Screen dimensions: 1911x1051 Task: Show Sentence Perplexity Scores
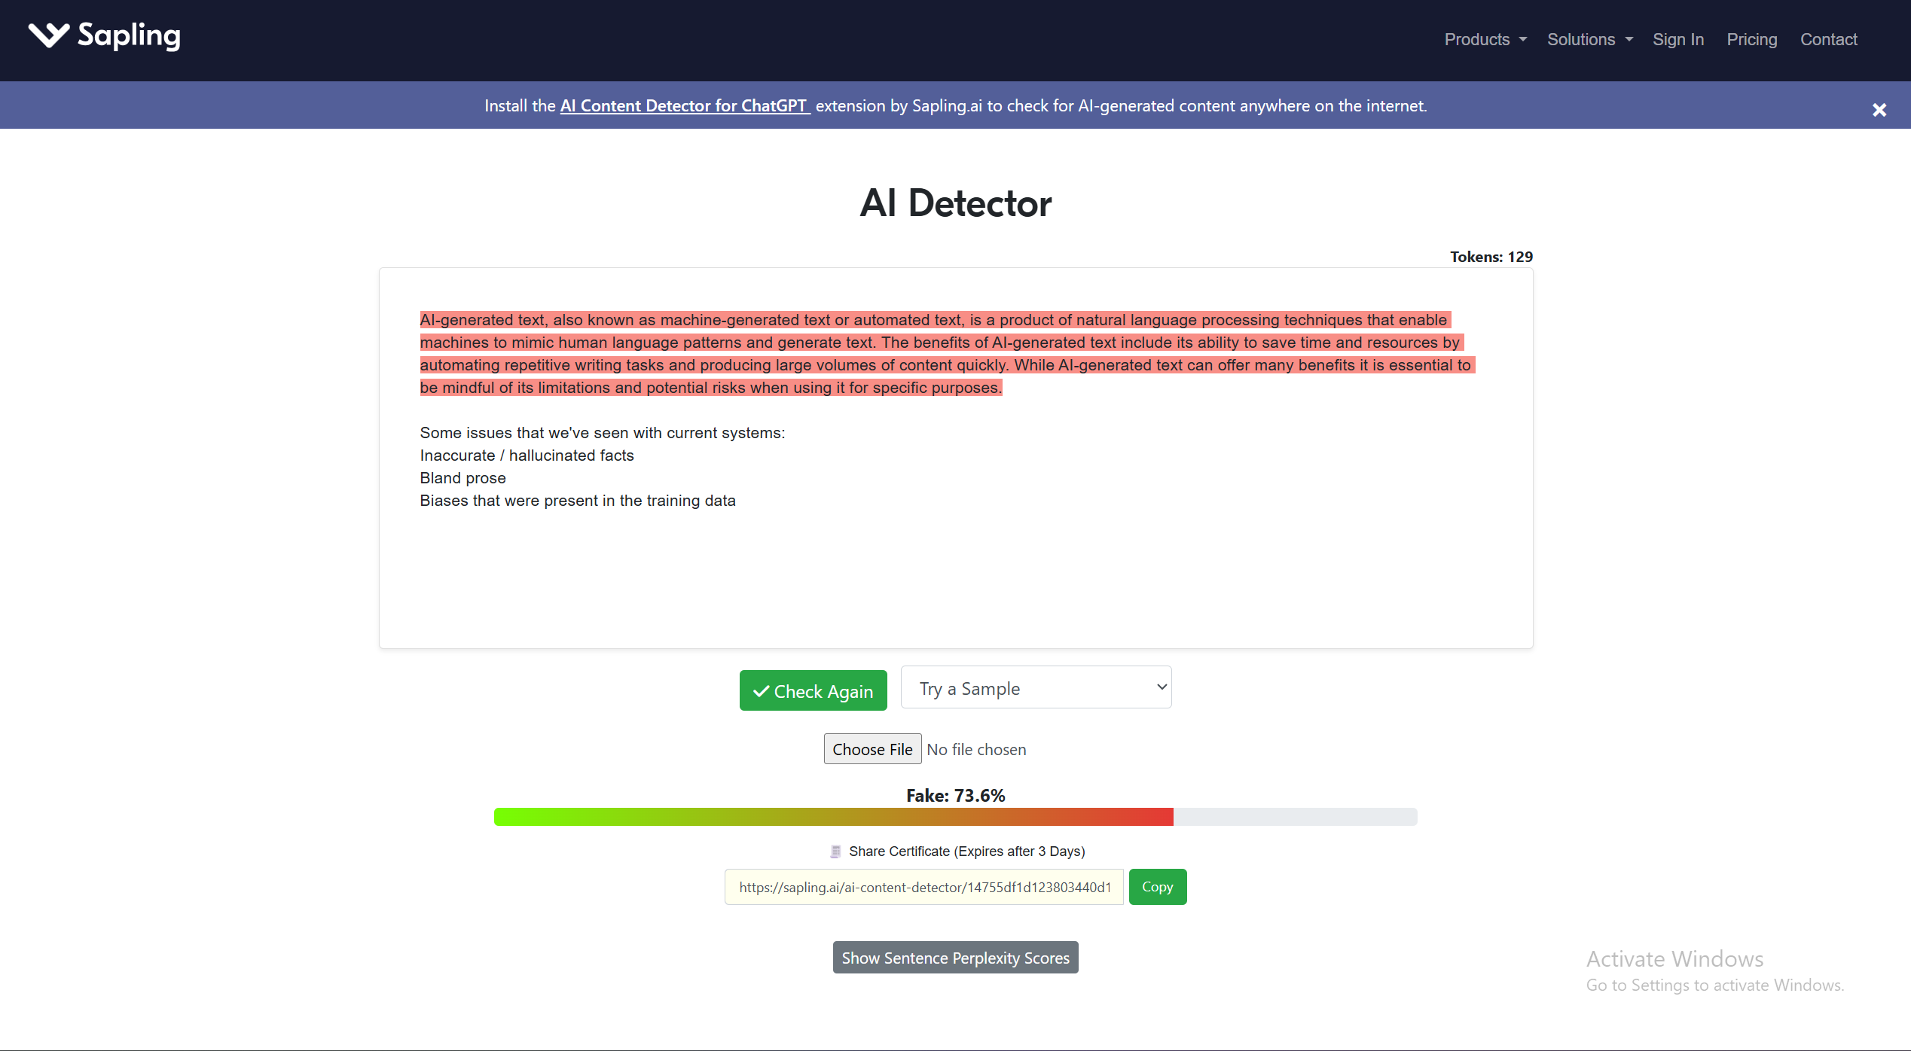tap(955, 958)
